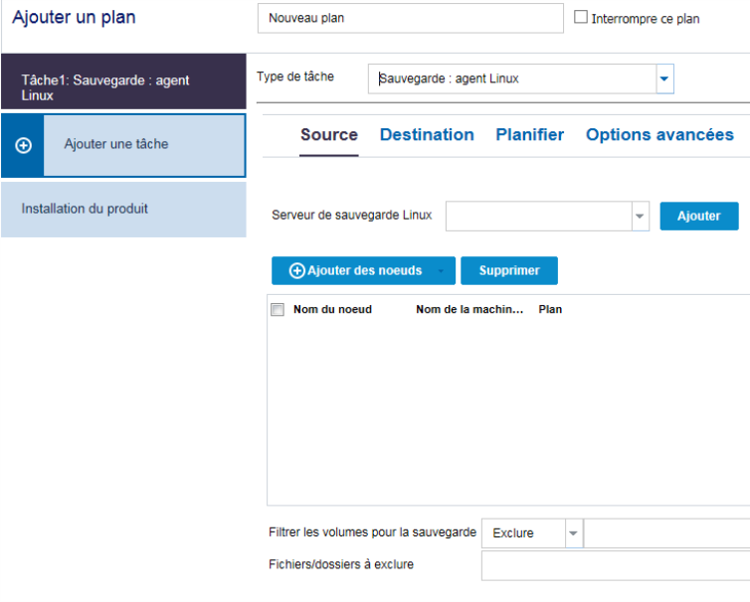Image resolution: width=750 pixels, height=602 pixels.
Task: Expand the Ajouter des noeuds dropdown arrow
Action: coord(441,271)
